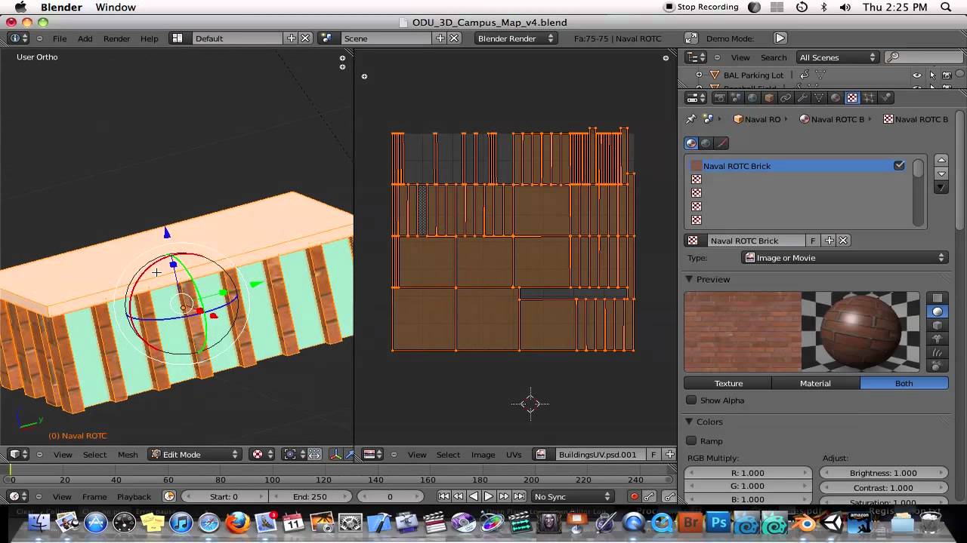
Task: Switch preview to Both
Action: pyautogui.click(x=904, y=383)
